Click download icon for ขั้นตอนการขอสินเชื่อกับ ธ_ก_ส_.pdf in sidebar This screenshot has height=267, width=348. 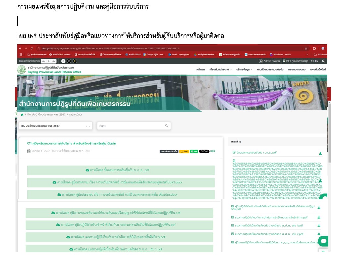click(x=320, y=154)
